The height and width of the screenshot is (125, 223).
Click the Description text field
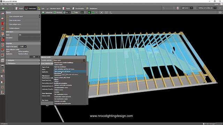pyautogui.click(x=29, y=39)
